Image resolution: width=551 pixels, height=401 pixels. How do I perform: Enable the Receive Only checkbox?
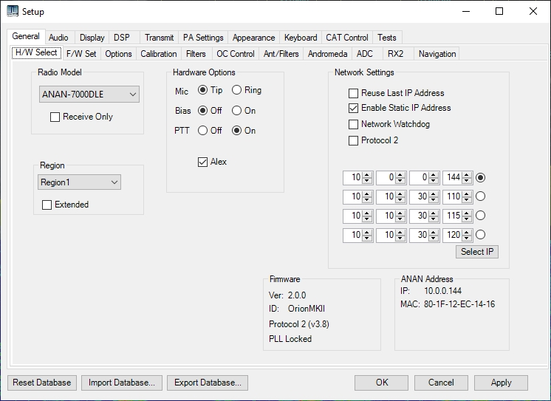55,117
